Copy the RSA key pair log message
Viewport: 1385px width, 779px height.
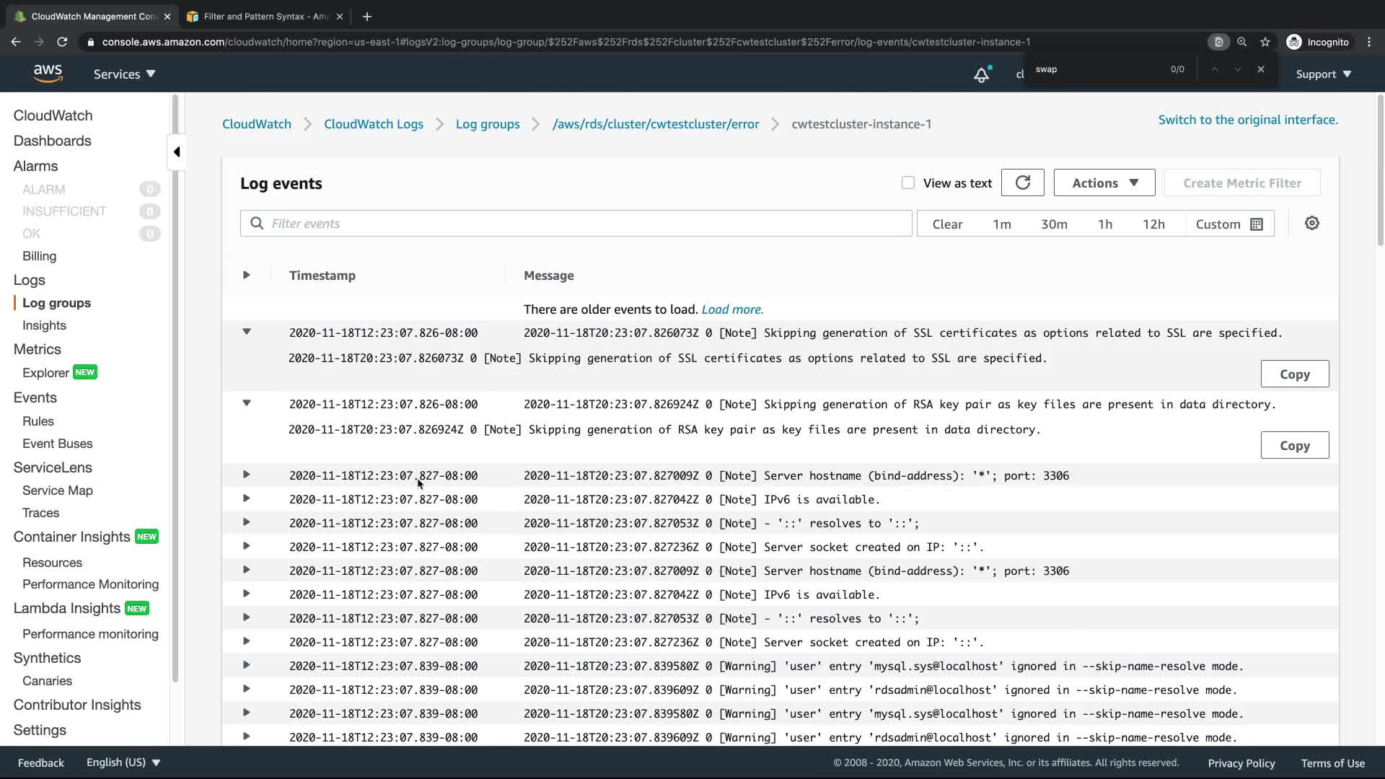coord(1294,446)
